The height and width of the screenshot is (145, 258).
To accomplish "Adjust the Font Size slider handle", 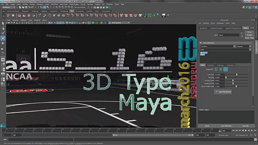I will (x=237, y=75).
